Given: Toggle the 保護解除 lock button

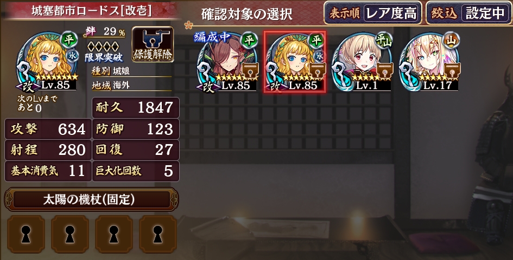Looking at the screenshot, I should click(x=153, y=44).
